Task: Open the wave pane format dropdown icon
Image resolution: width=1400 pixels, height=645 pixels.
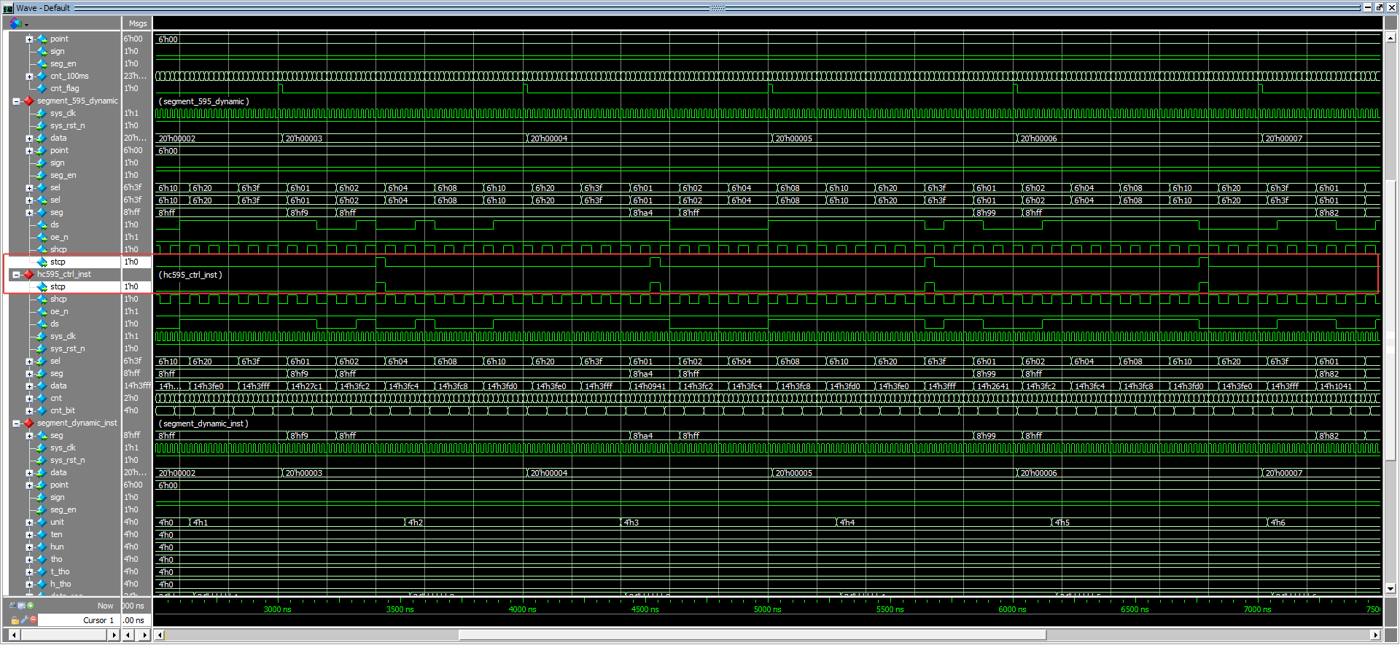Action: (x=17, y=23)
